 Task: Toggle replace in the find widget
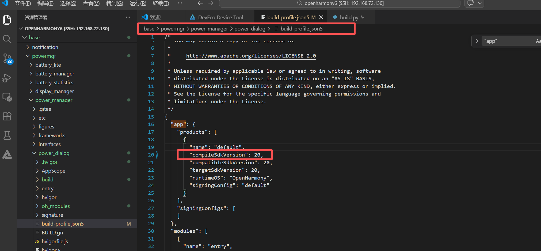pos(477,41)
